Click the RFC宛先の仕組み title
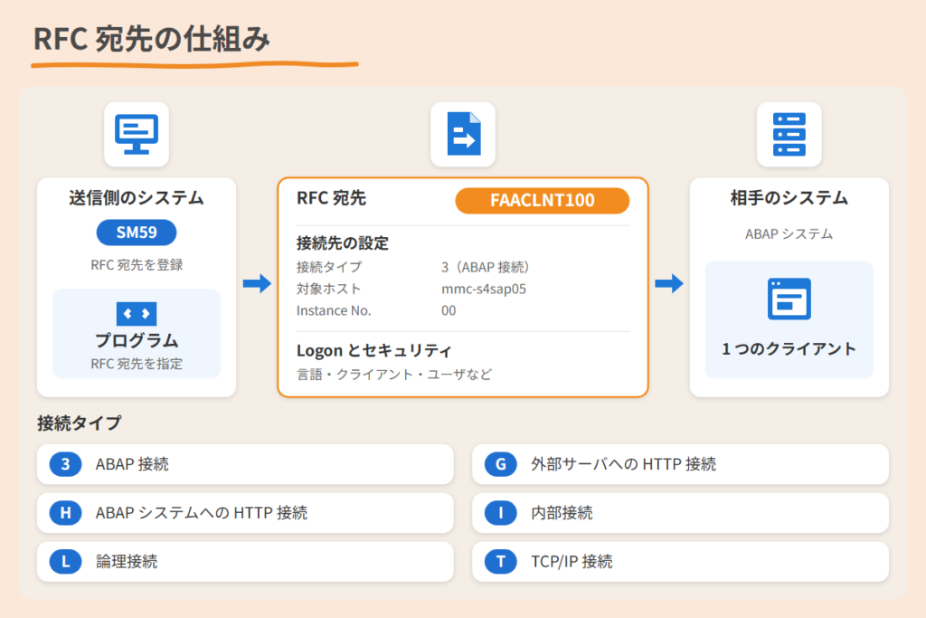The height and width of the screenshot is (618, 926). pyautogui.click(x=152, y=40)
